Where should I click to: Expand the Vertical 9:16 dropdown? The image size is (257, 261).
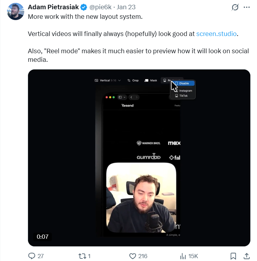pos(108,80)
